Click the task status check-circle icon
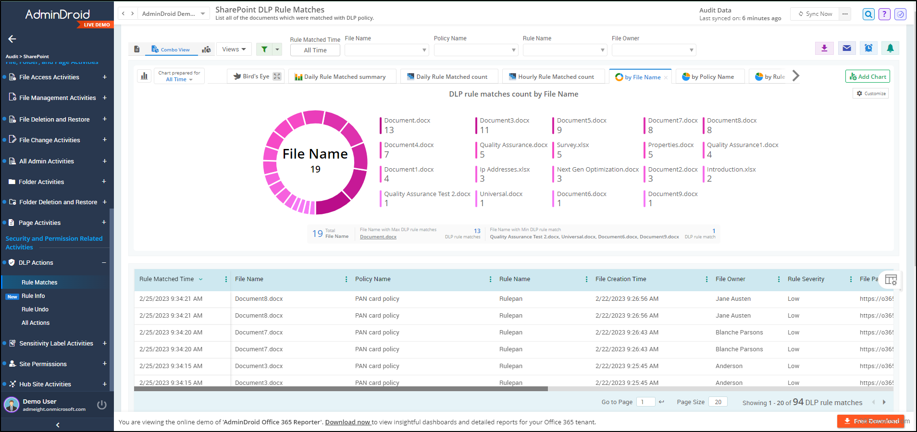This screenshot has width=917, height=432. pos(900,14)
